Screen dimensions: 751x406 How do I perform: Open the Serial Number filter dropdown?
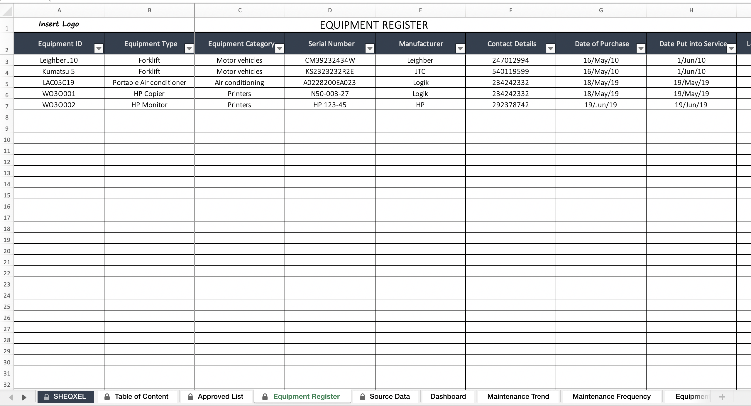370,48
